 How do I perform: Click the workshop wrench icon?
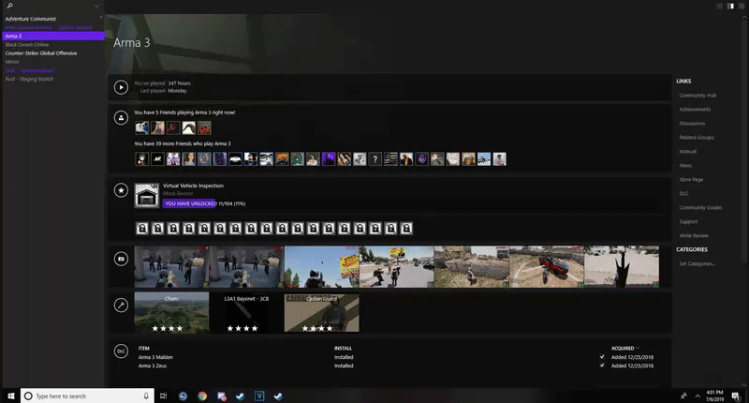tap(121, 305)
